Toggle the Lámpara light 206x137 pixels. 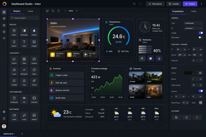click(74, 55)
